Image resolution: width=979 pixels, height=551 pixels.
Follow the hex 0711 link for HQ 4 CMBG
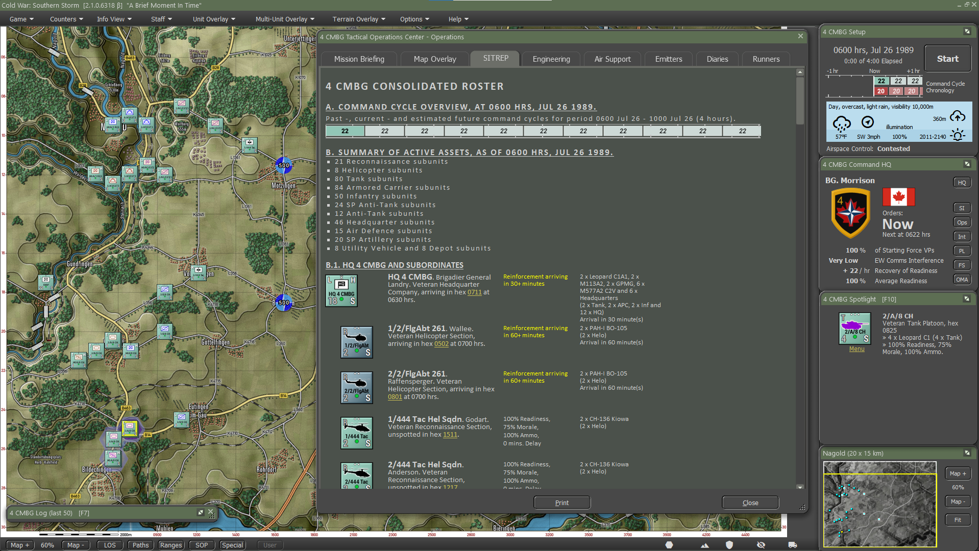(474, 292)
